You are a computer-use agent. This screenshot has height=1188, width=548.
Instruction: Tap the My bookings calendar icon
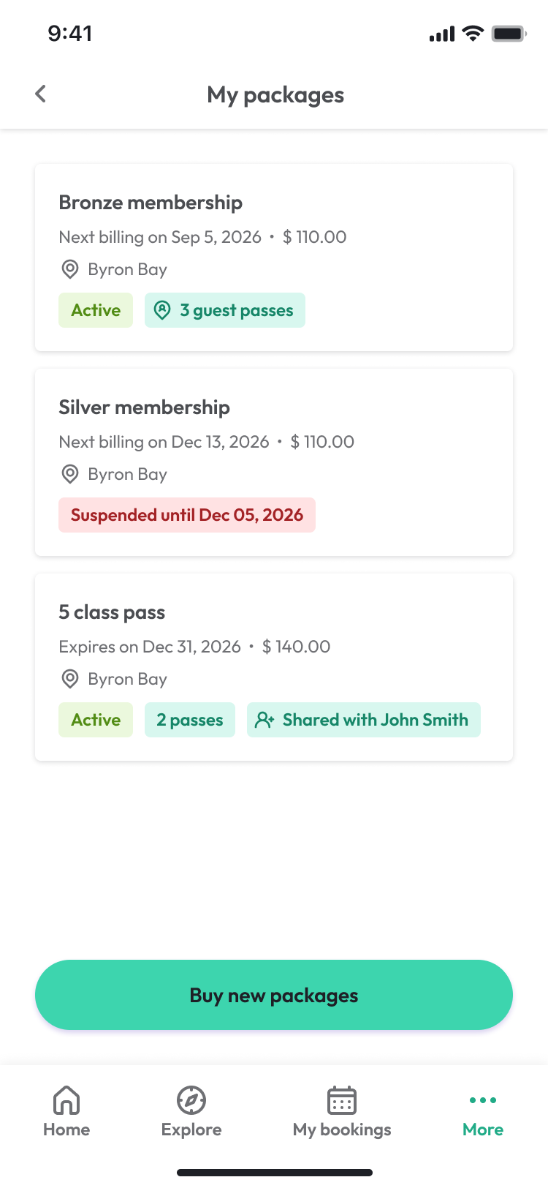click(341, 1099)
